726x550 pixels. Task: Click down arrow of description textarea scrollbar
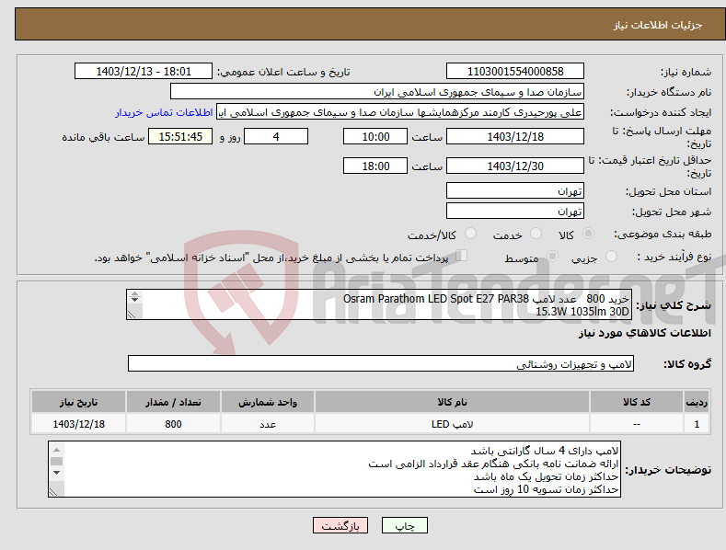[134, 300]
